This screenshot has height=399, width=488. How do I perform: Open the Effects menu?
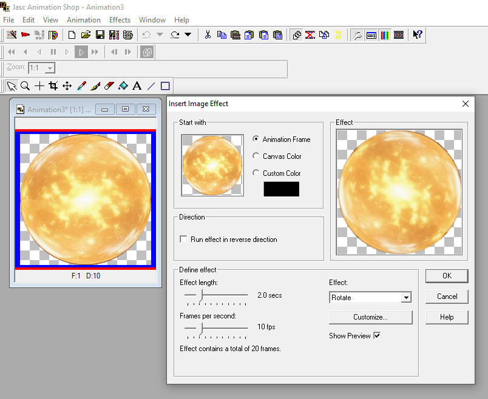[120, 20]
